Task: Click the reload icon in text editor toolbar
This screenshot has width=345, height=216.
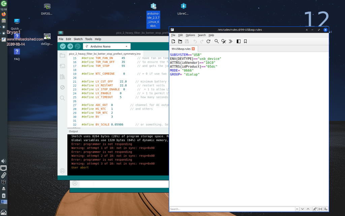Action: pos(208,41)
